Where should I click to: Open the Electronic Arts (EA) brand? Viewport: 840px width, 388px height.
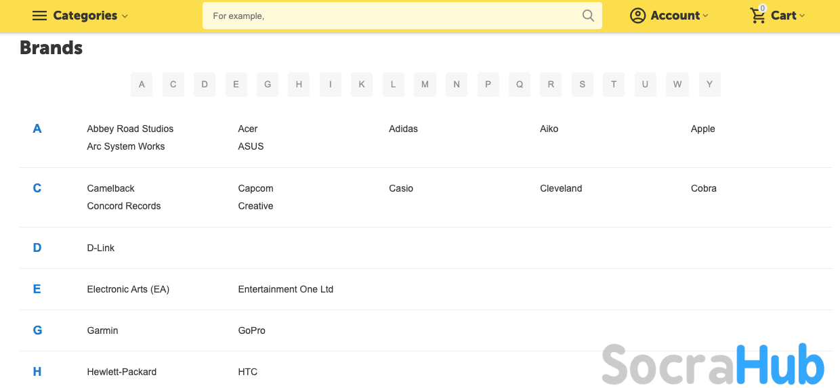point(128,289)
